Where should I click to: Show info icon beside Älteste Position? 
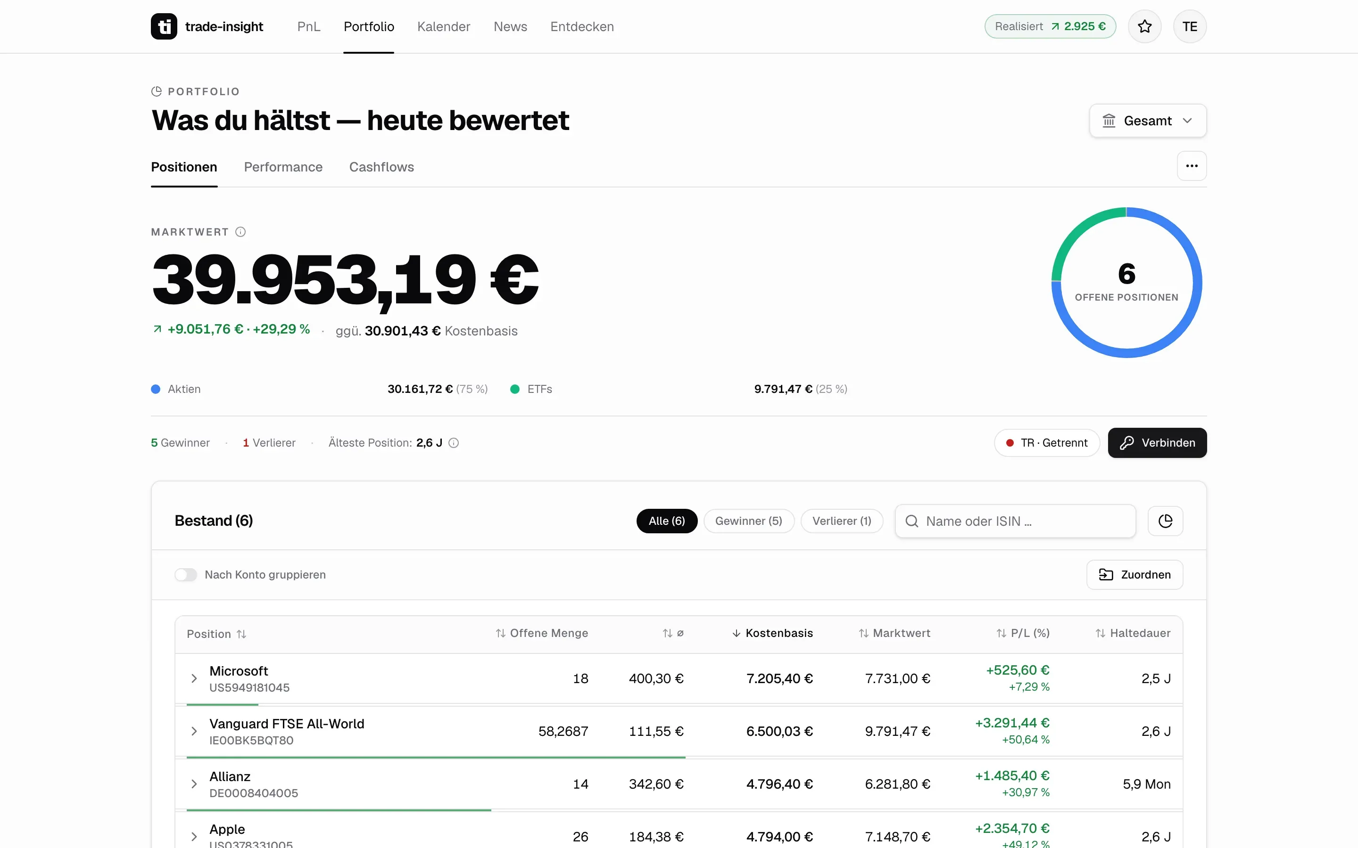(x=454, y=443)
